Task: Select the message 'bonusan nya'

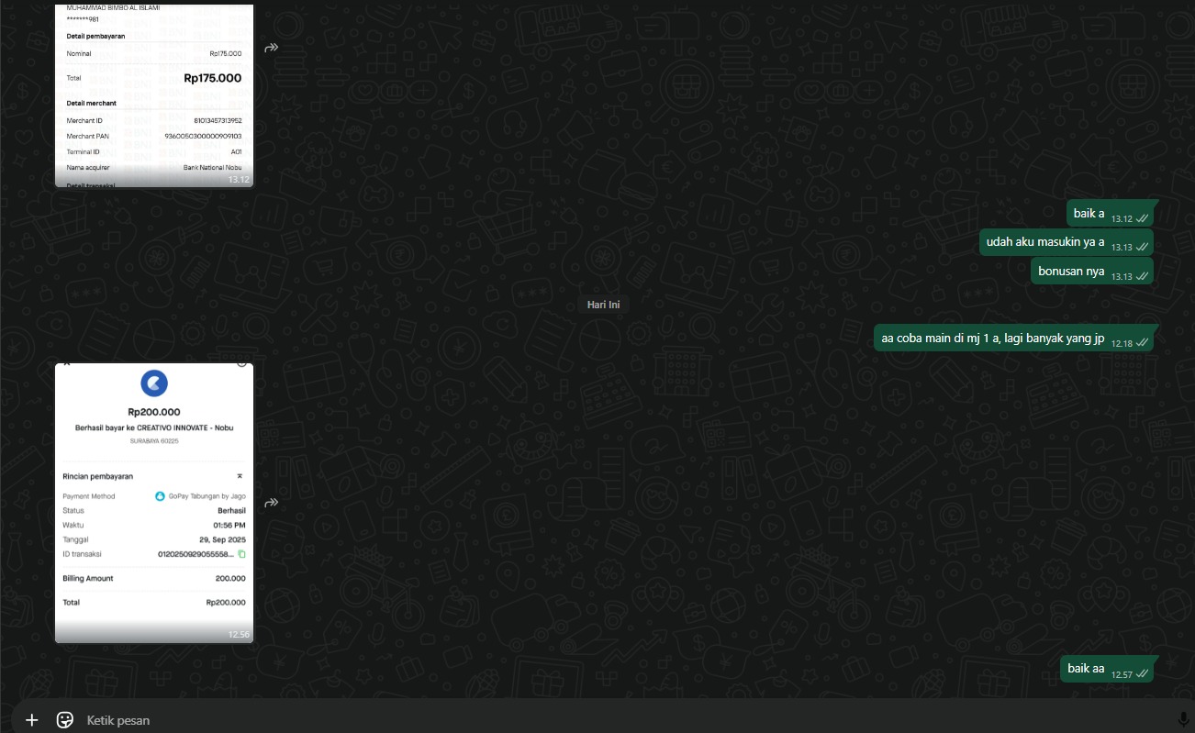Action: 1091,272
